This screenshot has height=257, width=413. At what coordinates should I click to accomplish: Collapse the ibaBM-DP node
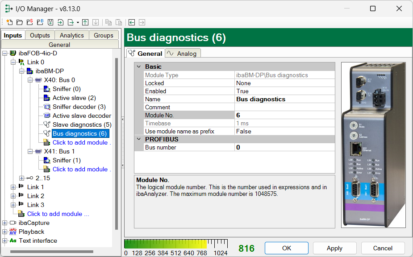[22, 71]
